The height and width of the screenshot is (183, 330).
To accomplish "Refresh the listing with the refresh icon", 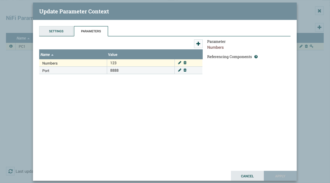I will pyautogui.click(x=10, y=171).
